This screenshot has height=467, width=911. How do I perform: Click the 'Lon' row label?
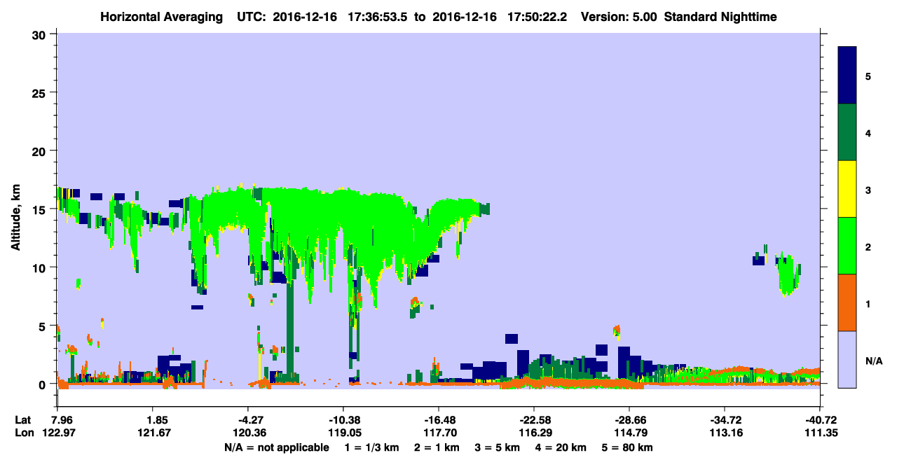coord(23,433)
